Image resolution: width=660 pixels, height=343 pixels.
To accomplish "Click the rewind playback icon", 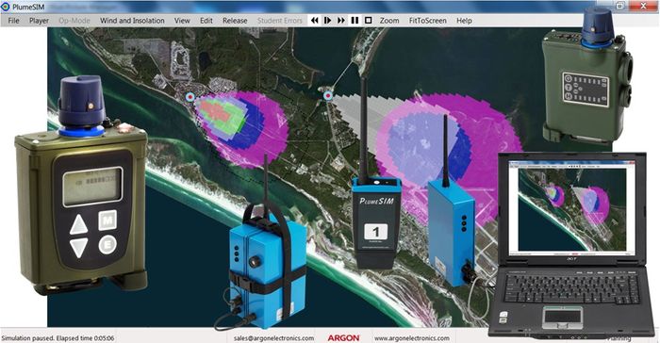I will coord(314,20).
